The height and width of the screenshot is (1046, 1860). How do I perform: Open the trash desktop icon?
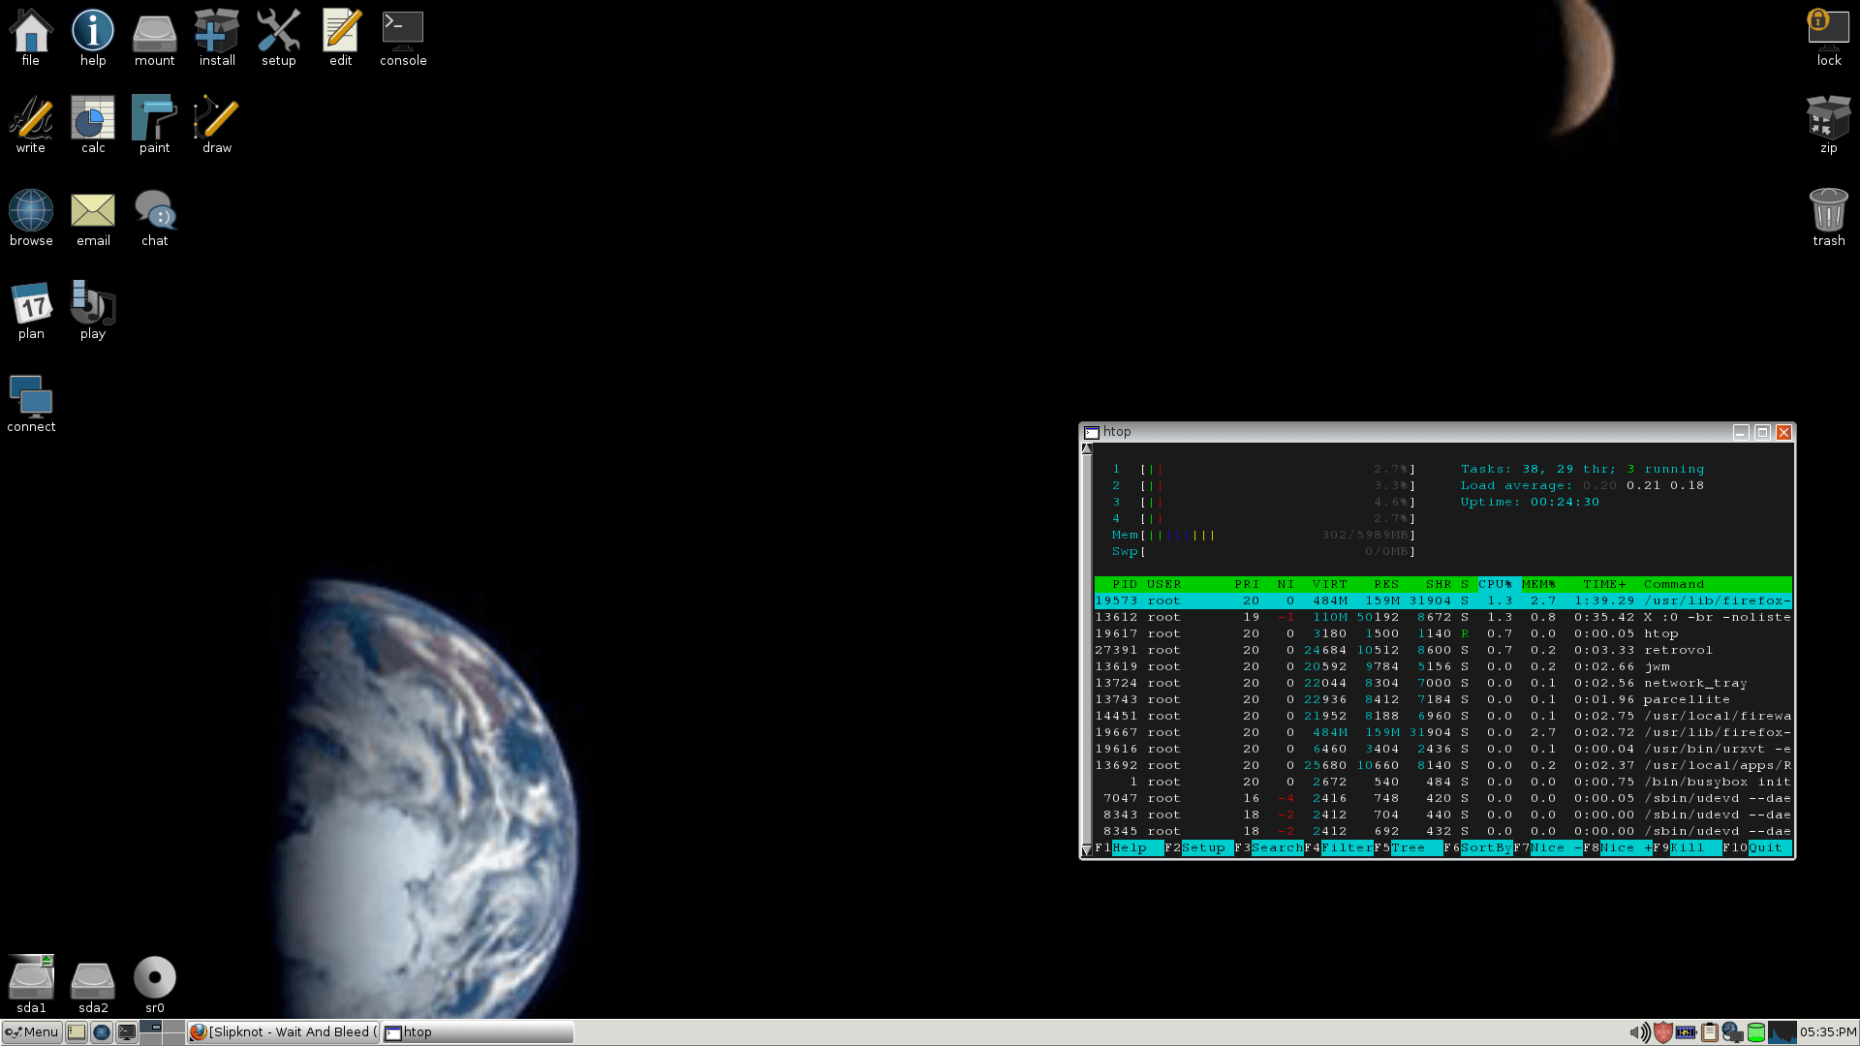1829,219
